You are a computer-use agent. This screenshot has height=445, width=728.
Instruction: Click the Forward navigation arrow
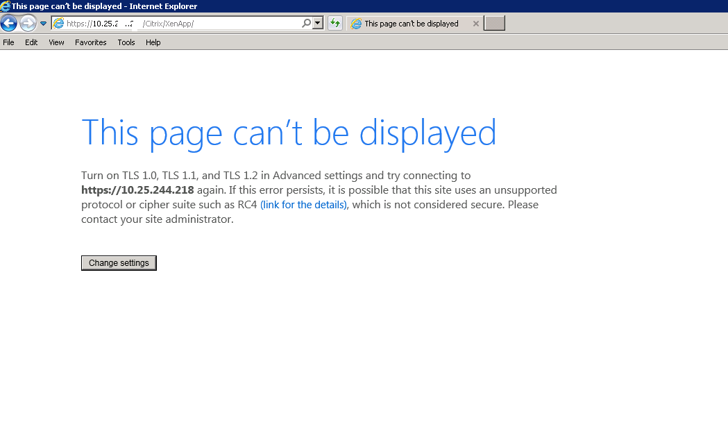pos(28,23)
